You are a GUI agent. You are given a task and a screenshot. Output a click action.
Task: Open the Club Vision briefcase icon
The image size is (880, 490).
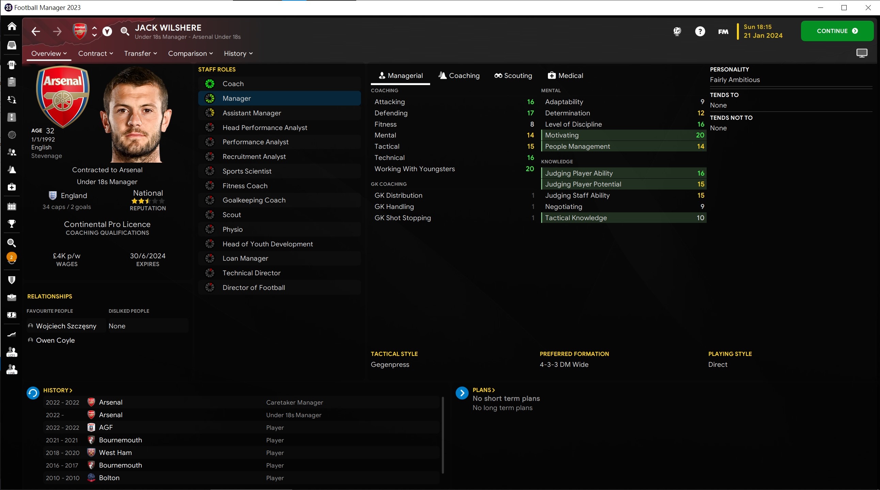coord(12,297)
